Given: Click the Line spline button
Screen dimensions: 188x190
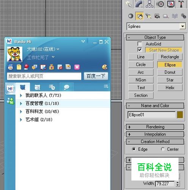Looking at the screenshot, I should click(x=141, y=57).
